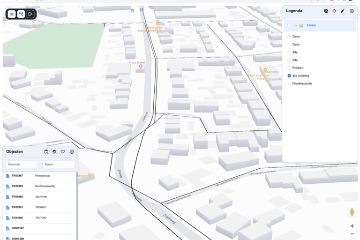
Task: Click the logout exit icon
Action: [30, 14]
